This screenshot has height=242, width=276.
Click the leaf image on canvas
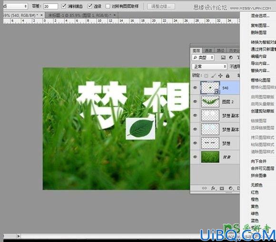coord(140,128)
